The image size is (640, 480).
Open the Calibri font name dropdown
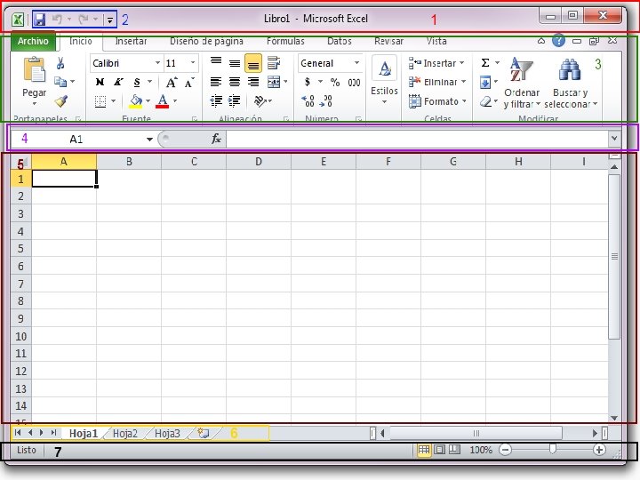tap(157, 63)
